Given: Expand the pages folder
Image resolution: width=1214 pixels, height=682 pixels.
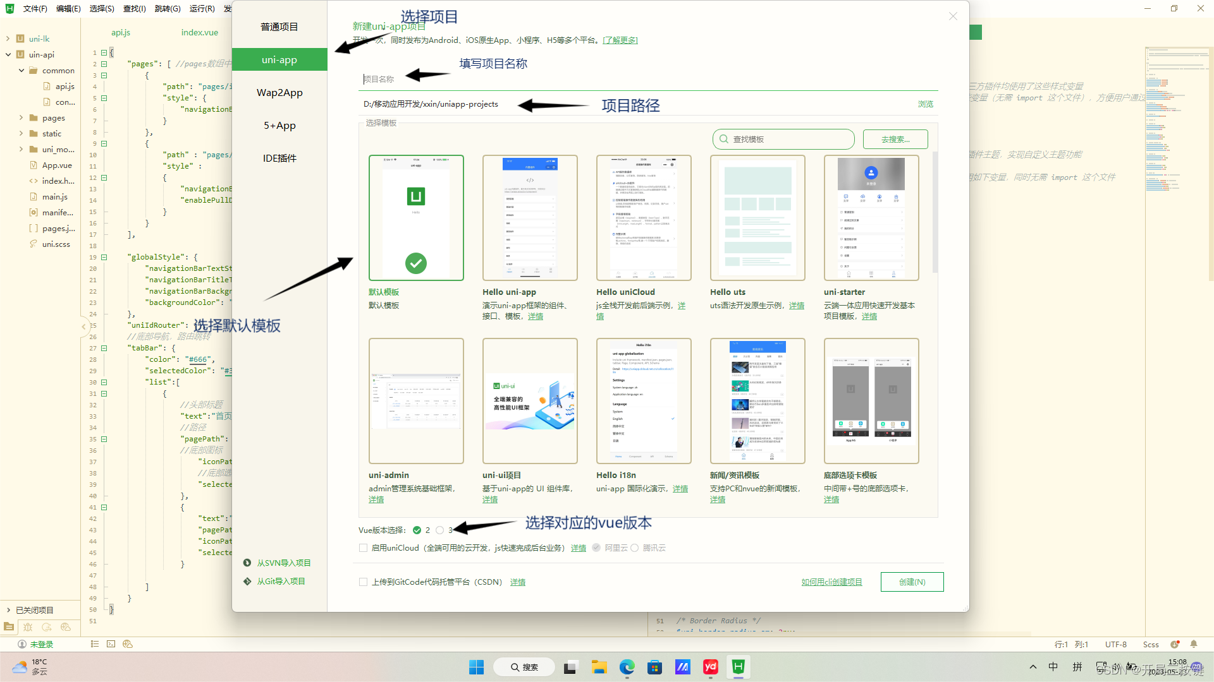Looking at the screenshot, I should click(x=21, y=117).
